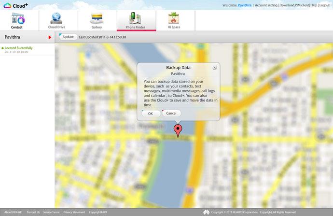The image size is (333, 216).
Task: Click the Pavithra device name in sidebar
Action: pos(13,37)
